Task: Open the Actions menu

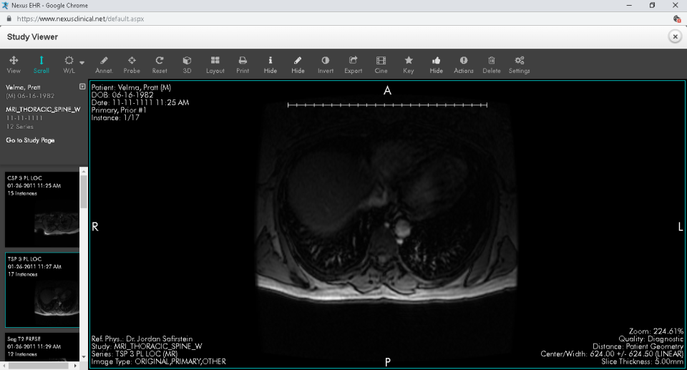Action: (464, 64)
